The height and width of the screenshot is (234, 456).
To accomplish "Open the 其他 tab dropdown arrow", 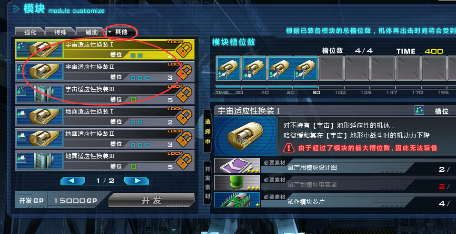I will click(110, 32).
